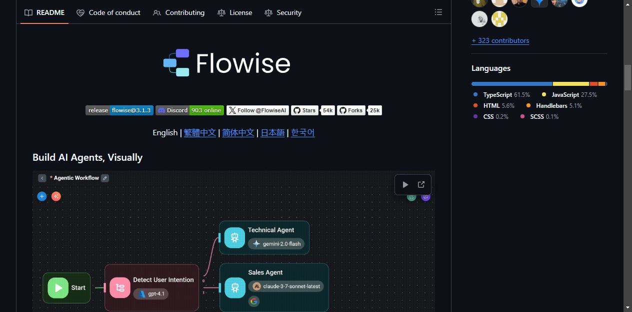Image resolution: width=632 pixels, height=312 pixels.
Task: Open the README outline menu icon
Action: pyautogui.click(x=438, y=12)
